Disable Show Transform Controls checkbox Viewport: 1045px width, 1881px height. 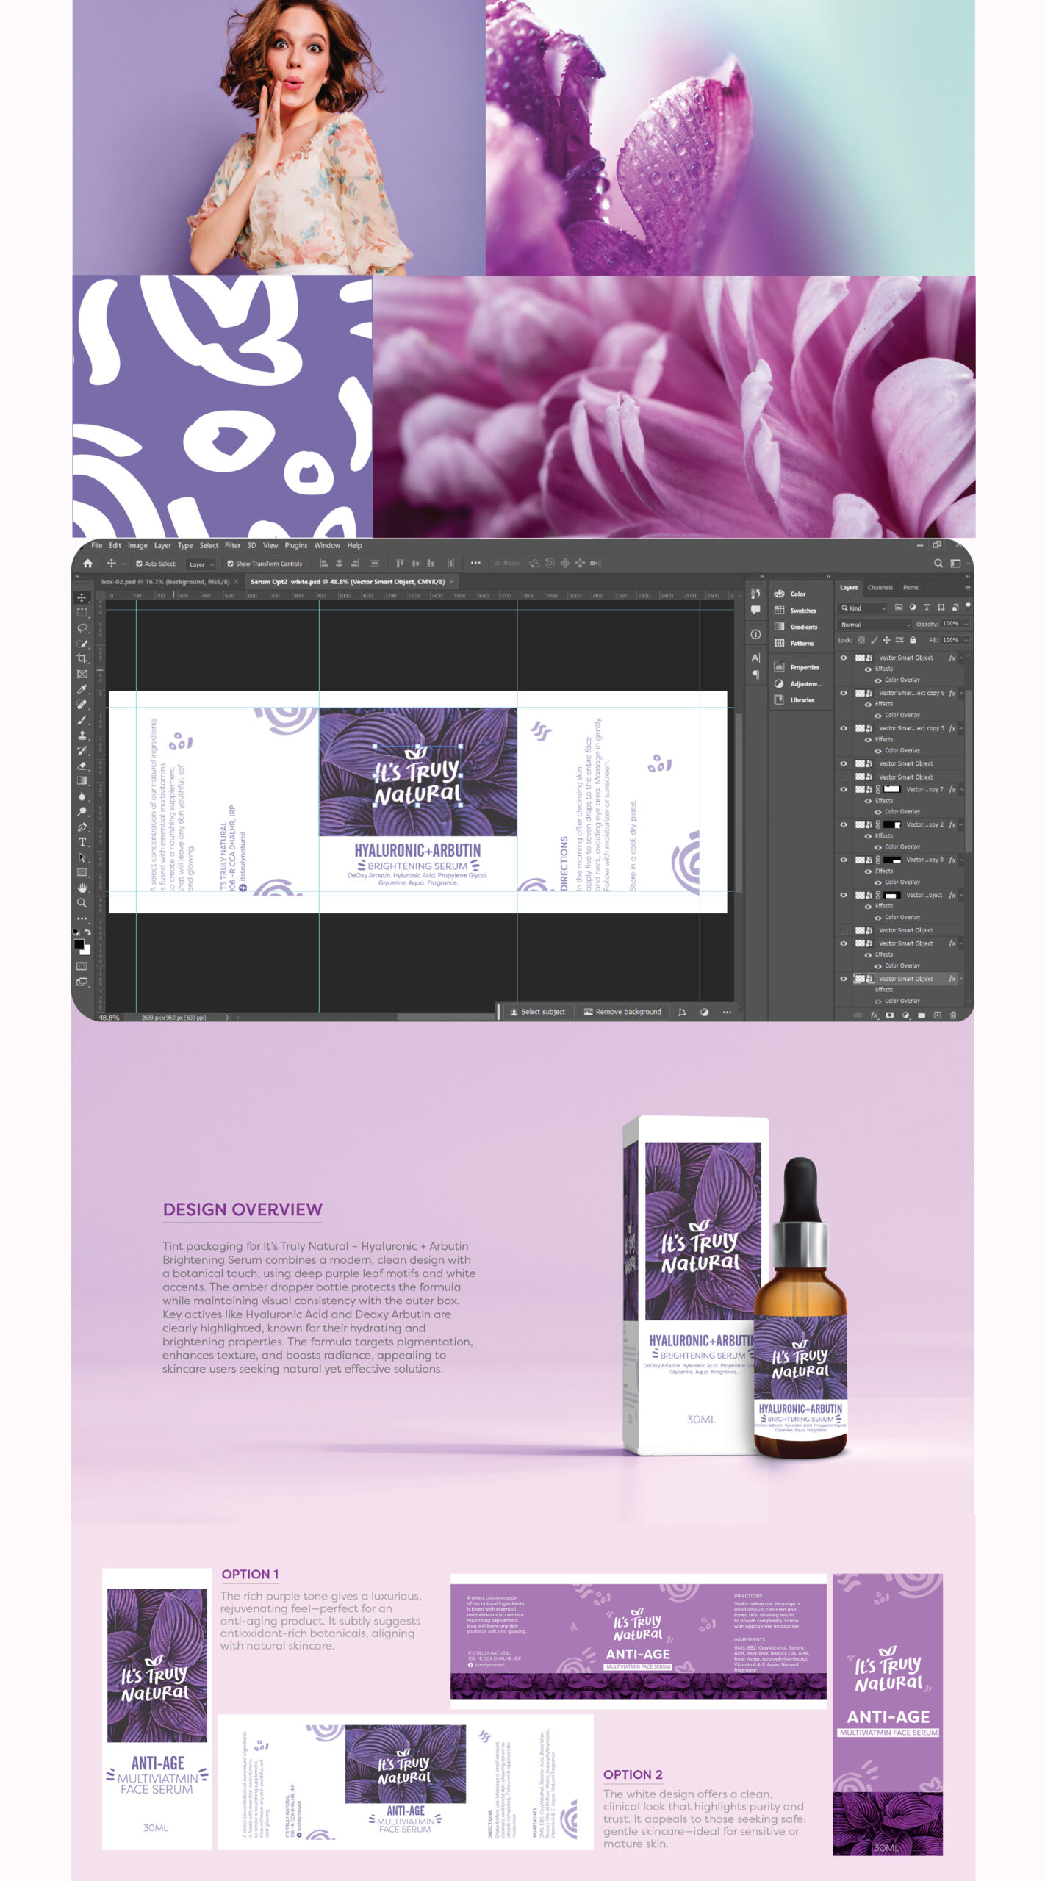pyautogui.click(x=230, y=564)
